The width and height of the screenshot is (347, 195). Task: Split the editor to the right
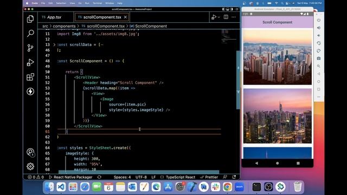coord(226,17)
